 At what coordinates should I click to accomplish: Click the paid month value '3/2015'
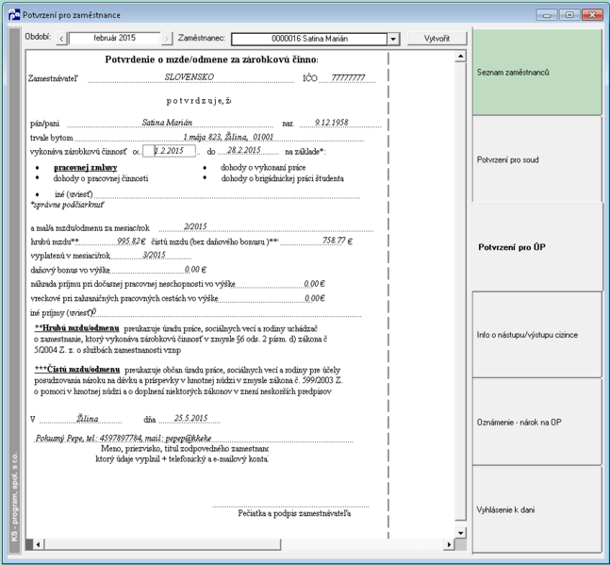tap(154, 255)
